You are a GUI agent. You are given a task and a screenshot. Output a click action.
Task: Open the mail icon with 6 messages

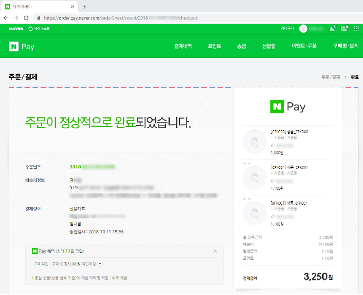click(344, 28)
